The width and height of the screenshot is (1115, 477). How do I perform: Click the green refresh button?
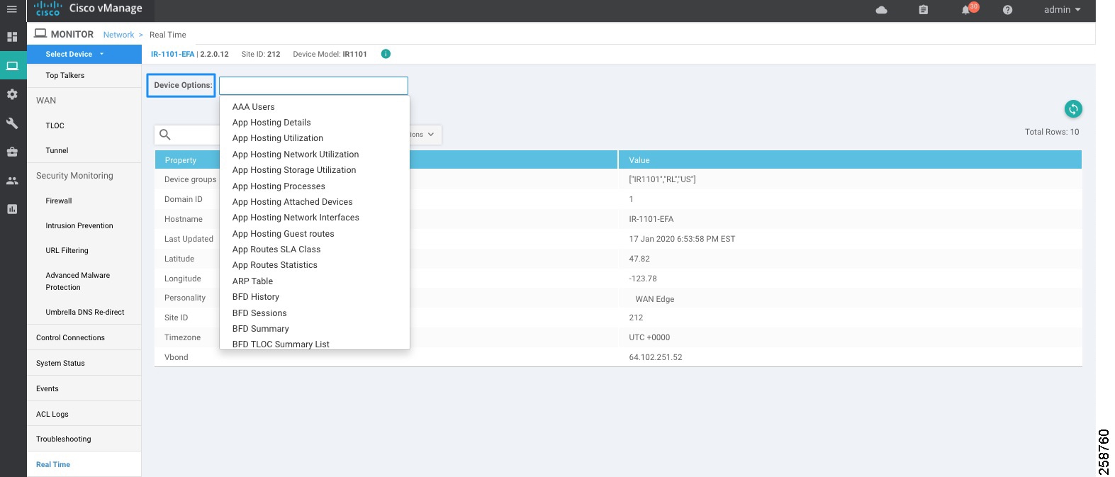tap(1073, 108)
